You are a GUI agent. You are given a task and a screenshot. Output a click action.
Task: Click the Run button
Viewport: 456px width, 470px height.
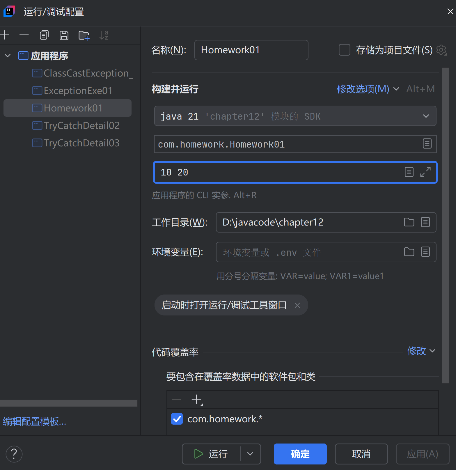click(212, 454)
